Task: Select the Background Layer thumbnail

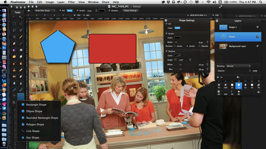Action: (x=223, y=46)
